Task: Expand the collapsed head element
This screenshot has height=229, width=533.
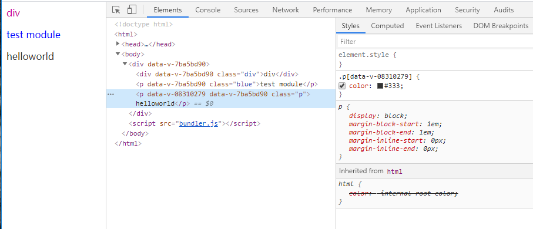Action: 118,44
